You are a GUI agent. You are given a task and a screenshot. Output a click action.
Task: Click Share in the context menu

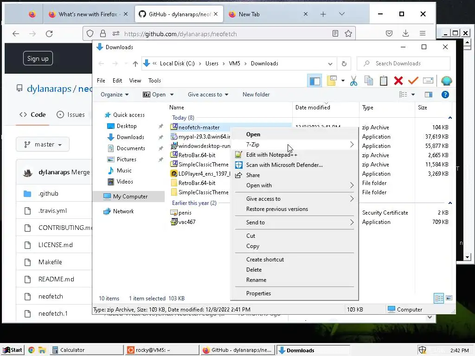295,175
